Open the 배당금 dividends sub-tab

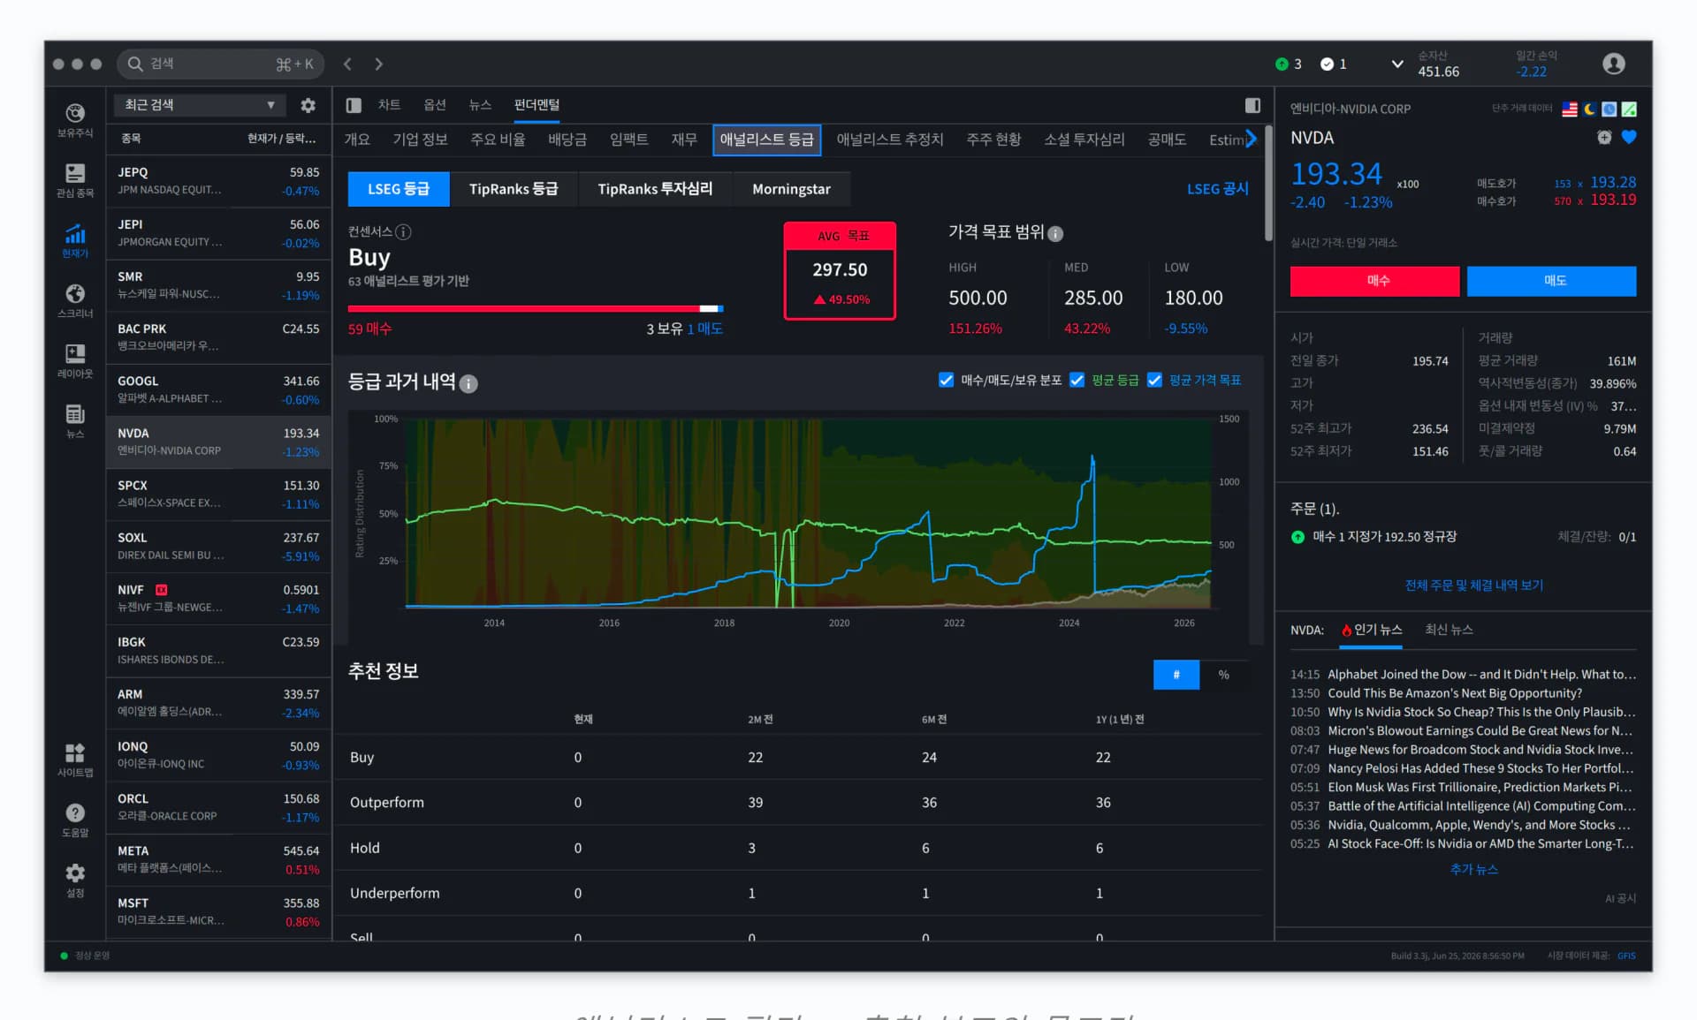(567, 140)
